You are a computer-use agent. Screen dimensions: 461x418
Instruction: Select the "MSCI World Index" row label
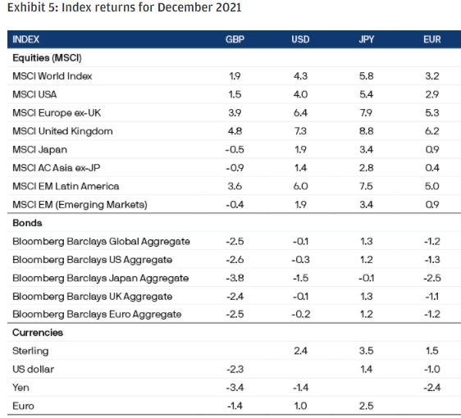52,76
